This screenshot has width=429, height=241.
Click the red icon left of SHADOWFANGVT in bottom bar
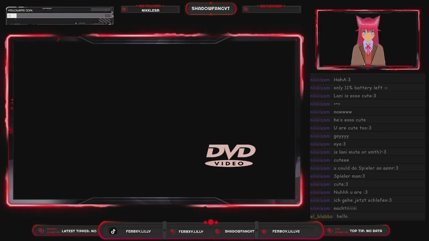click(x=217, y=231)
